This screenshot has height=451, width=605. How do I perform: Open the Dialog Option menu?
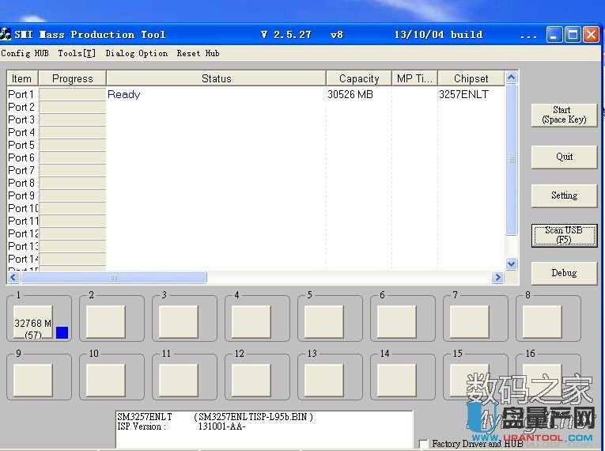pos(136,54)
